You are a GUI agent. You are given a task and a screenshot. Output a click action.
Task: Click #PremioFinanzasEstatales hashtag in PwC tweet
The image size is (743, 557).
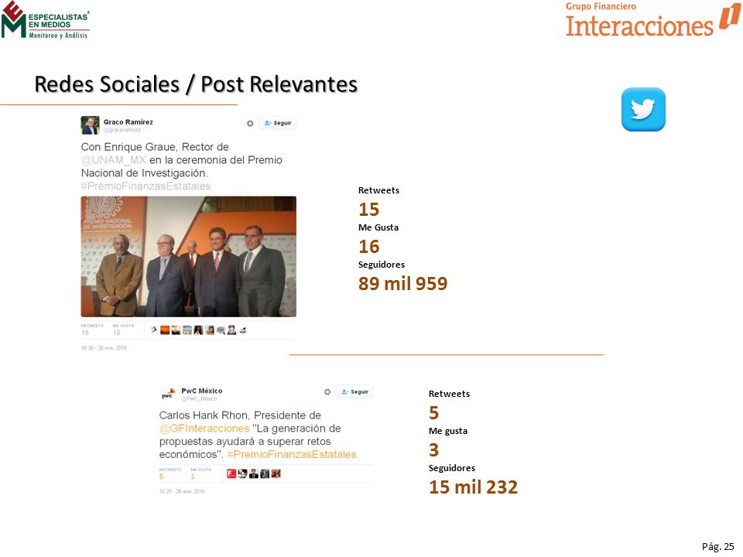pyautogui.click(x=292, y=455)
